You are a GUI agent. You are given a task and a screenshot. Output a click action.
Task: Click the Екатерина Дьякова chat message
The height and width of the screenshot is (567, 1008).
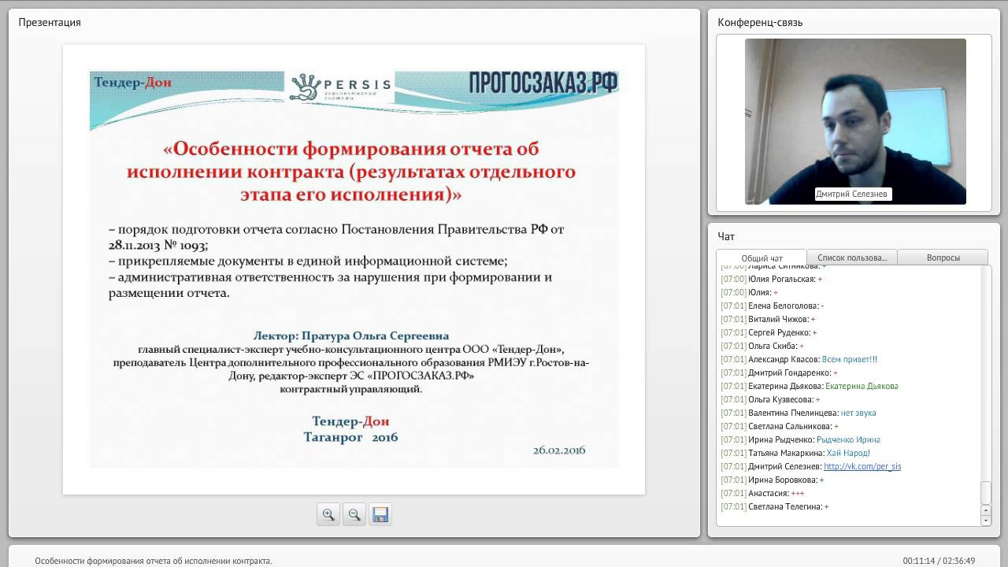tap(810, 386)
